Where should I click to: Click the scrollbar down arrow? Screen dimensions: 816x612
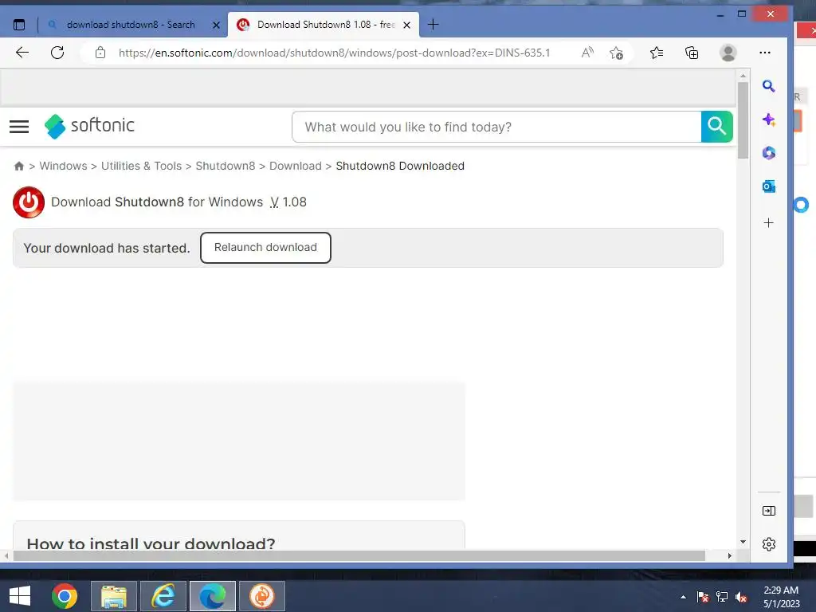[x=743, y=542]
